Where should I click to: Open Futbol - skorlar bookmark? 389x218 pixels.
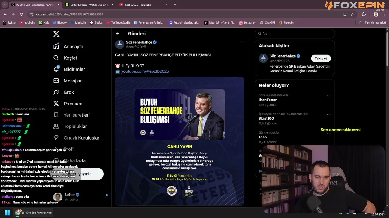click(184, 23)
